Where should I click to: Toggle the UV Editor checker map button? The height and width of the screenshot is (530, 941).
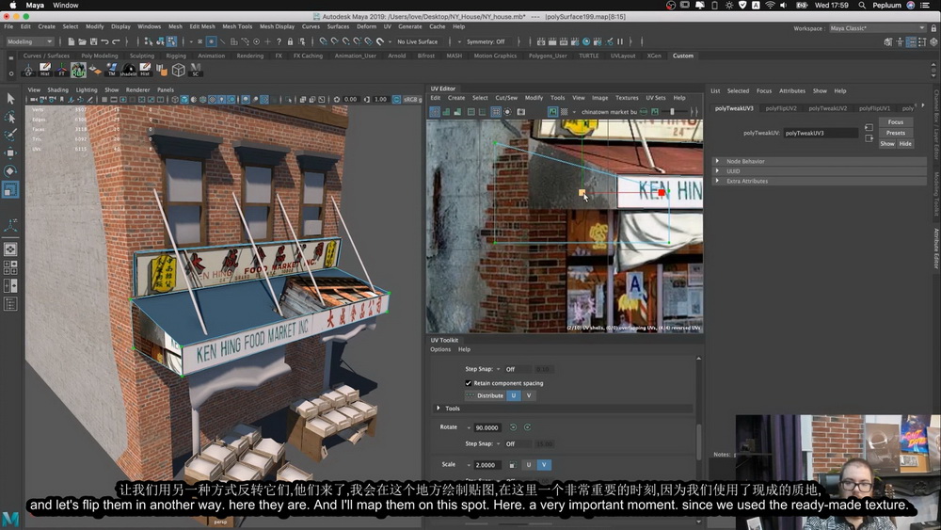click(564, 112)
